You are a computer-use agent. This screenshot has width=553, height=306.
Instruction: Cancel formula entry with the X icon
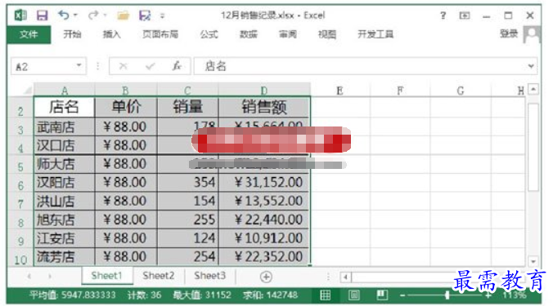click(x=123, y=66)
